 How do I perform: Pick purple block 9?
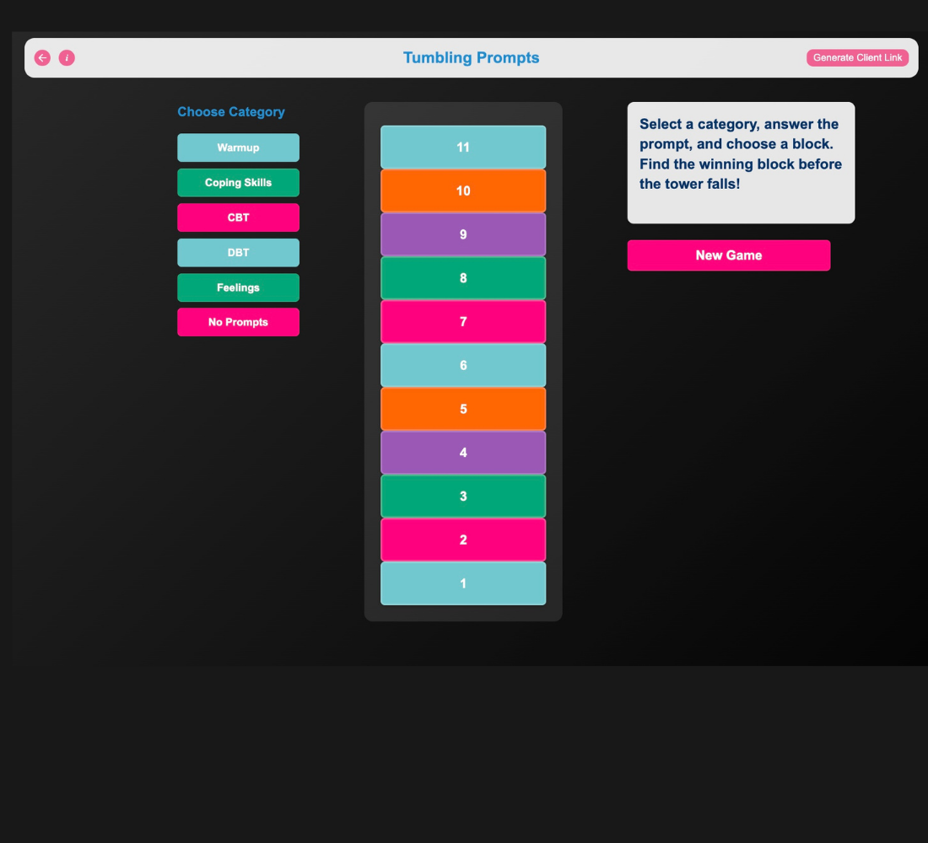click(463, 234)
